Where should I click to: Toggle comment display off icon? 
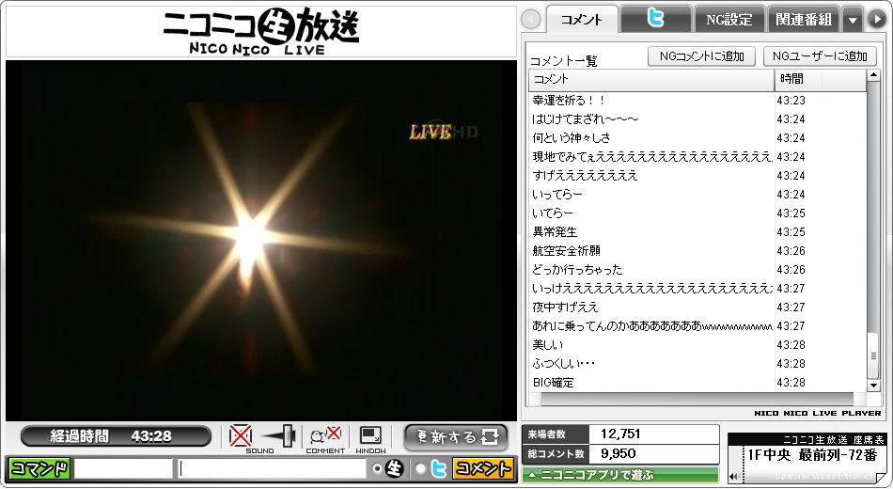[325, 436]
